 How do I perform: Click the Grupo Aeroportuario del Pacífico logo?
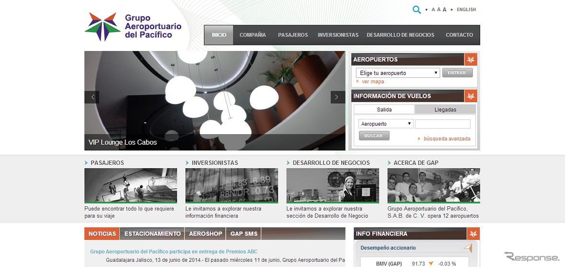133,27
